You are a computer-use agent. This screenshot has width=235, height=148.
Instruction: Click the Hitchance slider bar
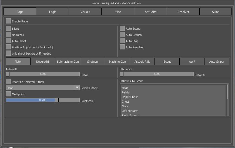point(157,74)
